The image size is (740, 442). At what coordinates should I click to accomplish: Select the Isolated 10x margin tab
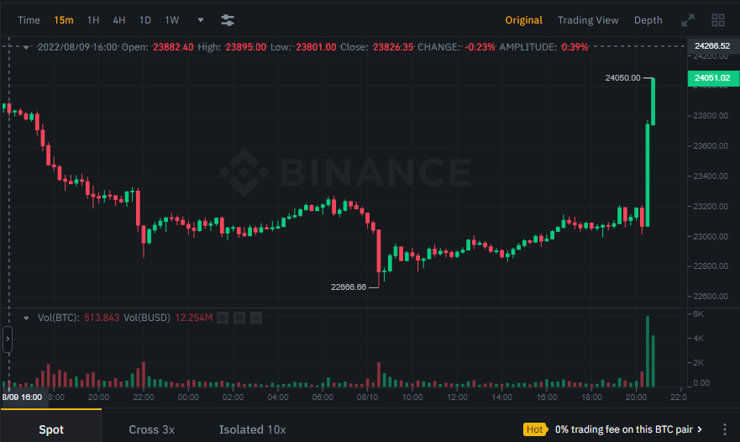click(x=253, y=429)
